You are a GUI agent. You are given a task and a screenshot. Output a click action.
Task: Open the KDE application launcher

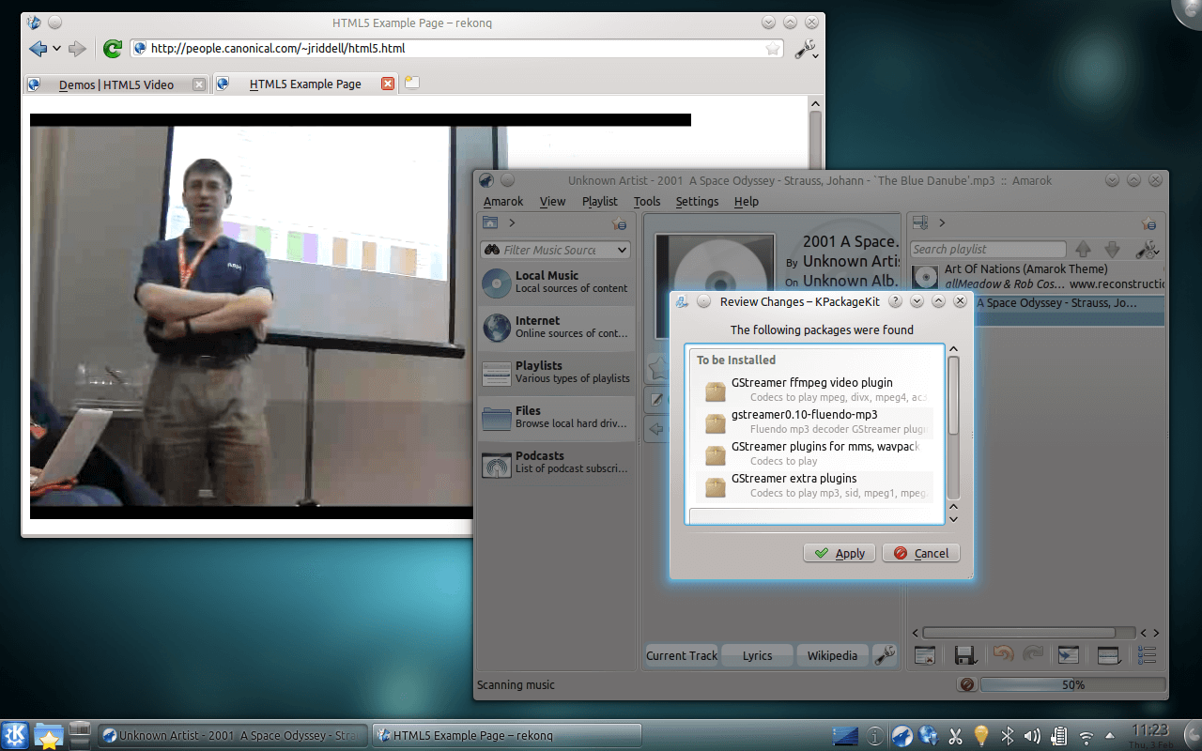pyautogui.click(x=15, y=735)
